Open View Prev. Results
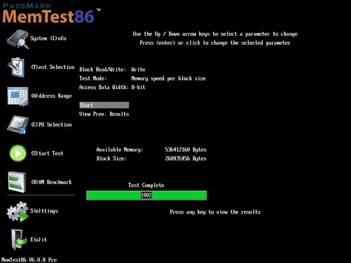This screenshot has width=351, height=263. [x=104, y=114]
